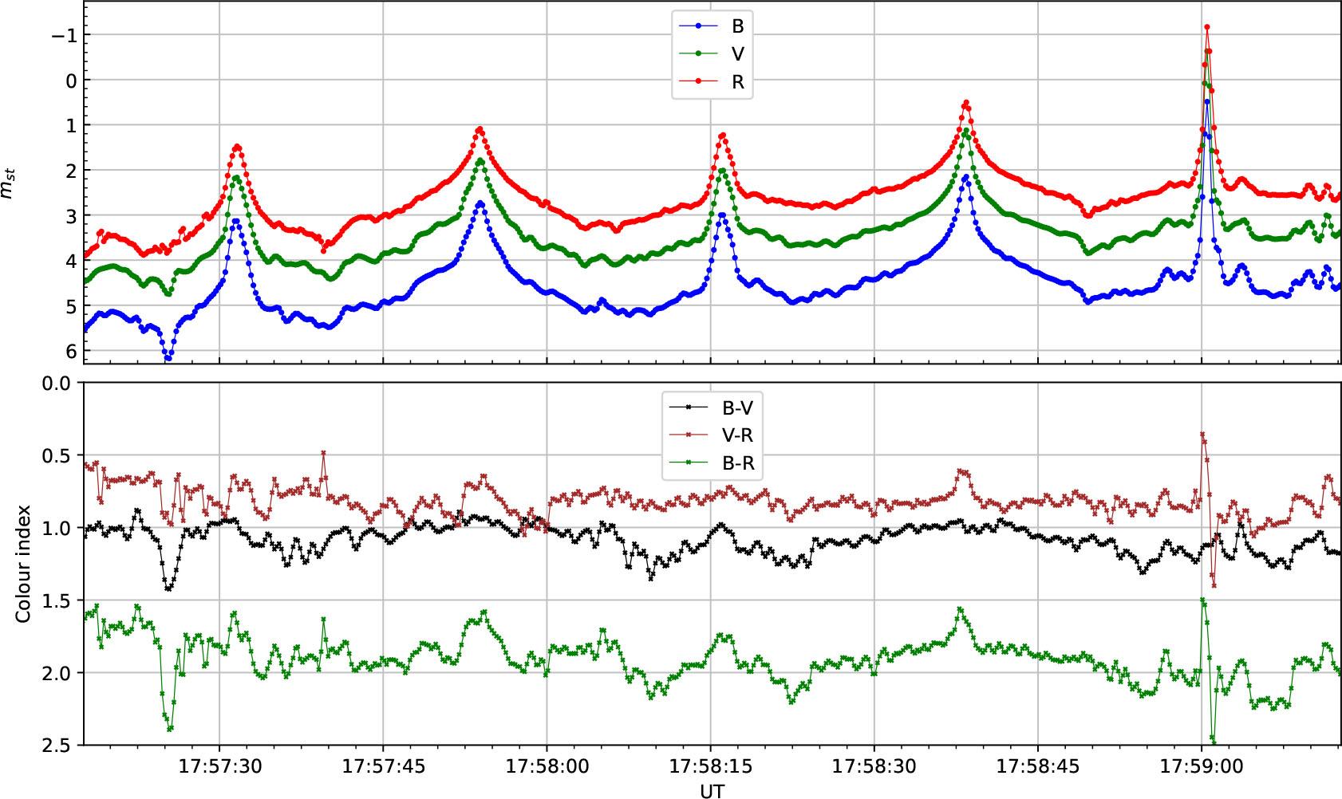This screenshot has height=799, width=1342.
Task: Click the green V legend line marker
Action: coord(698,54)
